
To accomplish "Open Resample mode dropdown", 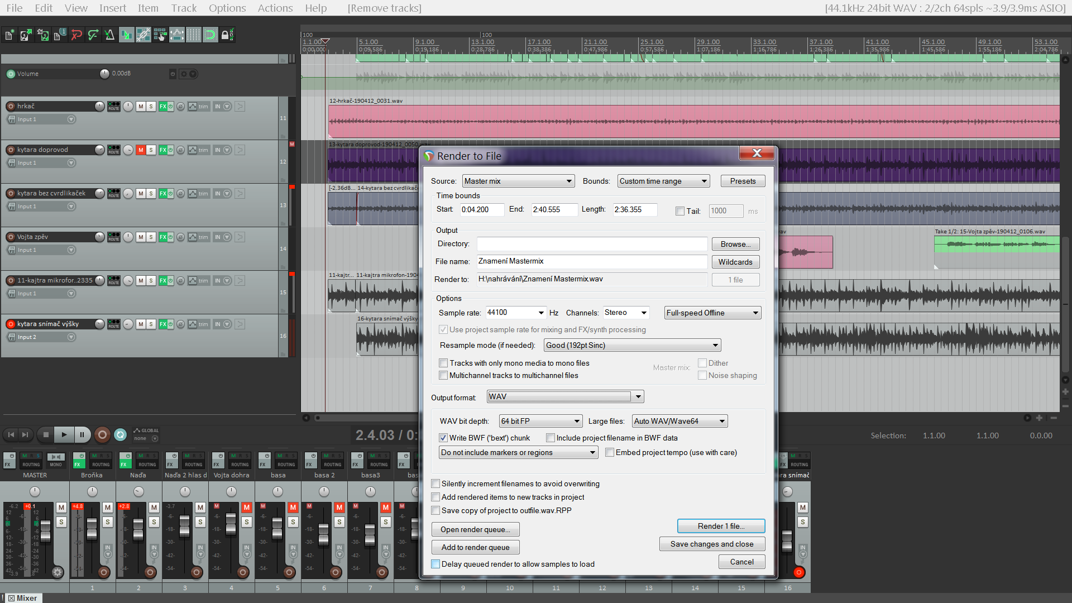I will tap(632, 345).
